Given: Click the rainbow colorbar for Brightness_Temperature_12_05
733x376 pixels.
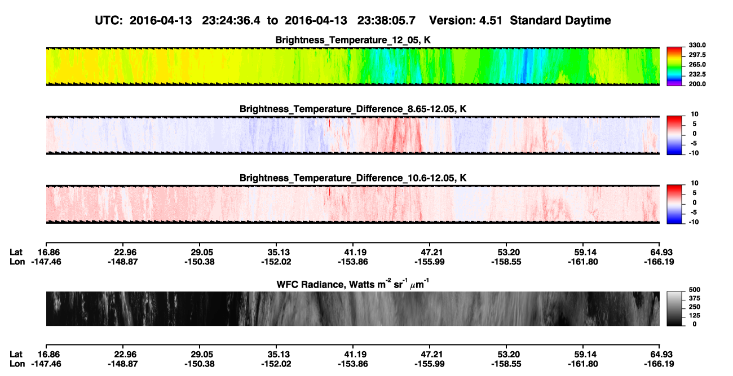Looking at the screenshot, I should (674, 66).
